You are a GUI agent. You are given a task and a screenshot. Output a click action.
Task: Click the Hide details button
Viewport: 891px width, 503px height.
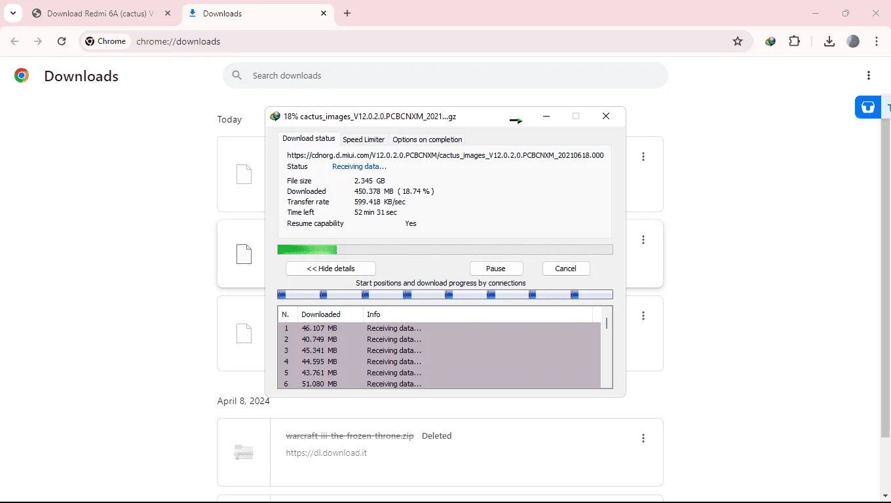pyautogui.click(x=331, y=269)
